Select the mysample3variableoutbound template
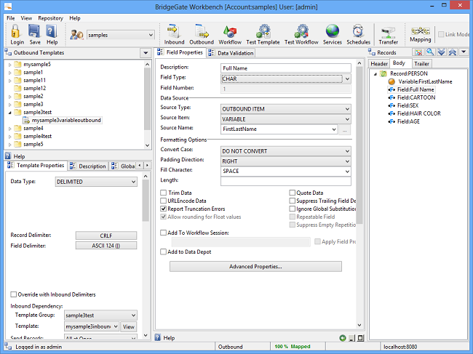Screen dimensions: 473x354 [66, 120]
